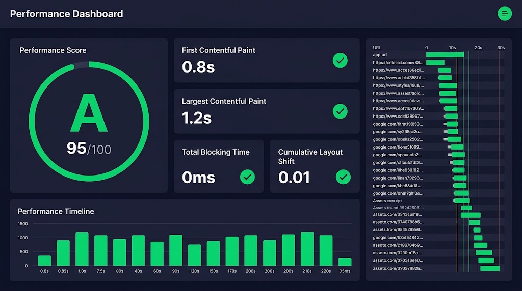Select the Assets canript row
The height and width of the screenshot is (291, 522).
(x=438, y=201)
